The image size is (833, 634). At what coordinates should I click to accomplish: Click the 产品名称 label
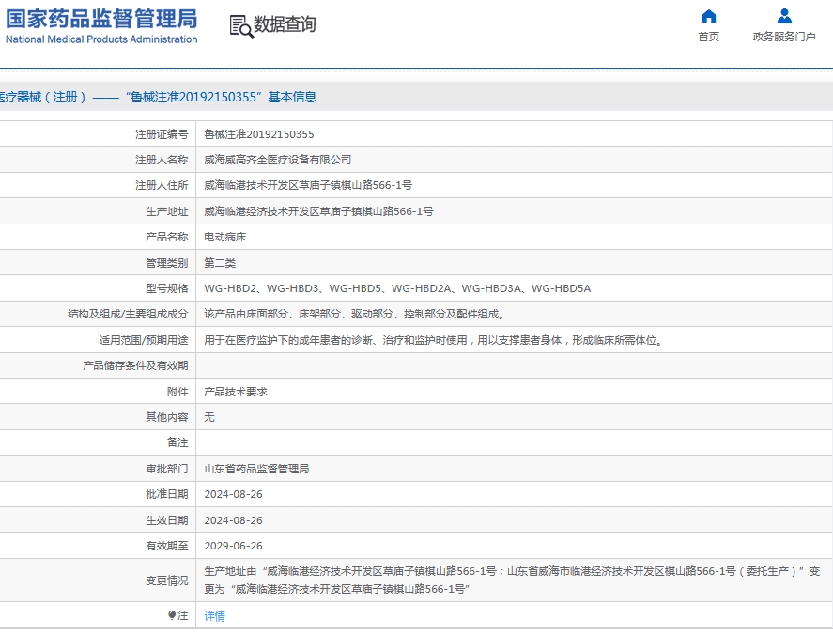tap(167, 237)
